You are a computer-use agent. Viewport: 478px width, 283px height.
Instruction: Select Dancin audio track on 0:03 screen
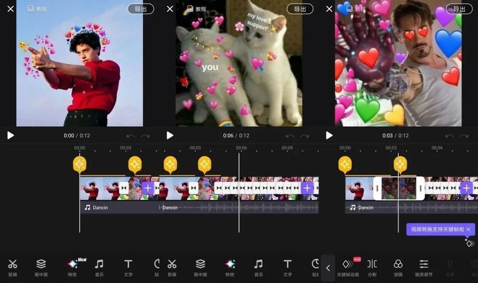tap(412, 208)
